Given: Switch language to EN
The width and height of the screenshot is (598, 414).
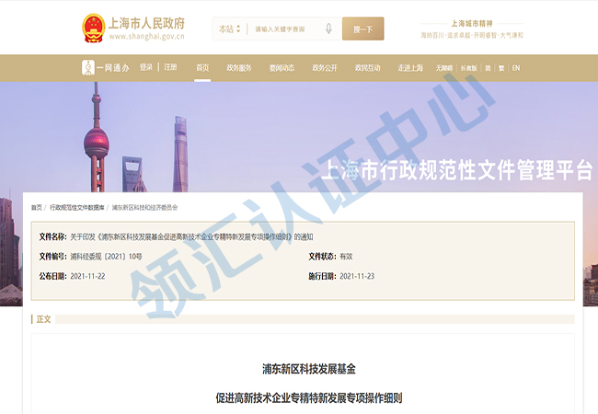Looking at the screenshot, I should click(x=516, y=68).
